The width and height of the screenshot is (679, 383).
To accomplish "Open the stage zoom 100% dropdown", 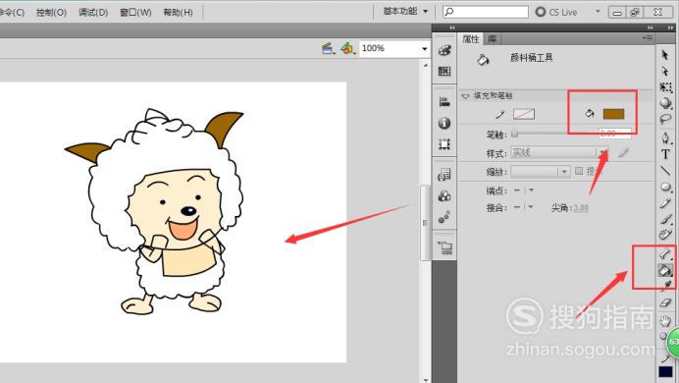I will pos(424,48).
